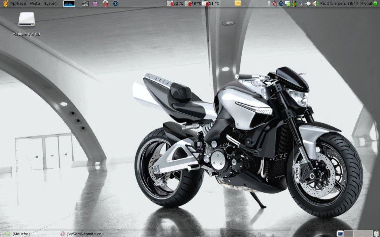Image resolution: width=380 pixels, height=237 pixels.
Task: Open the blue system monitor graph applet
Action: point(69,3)
